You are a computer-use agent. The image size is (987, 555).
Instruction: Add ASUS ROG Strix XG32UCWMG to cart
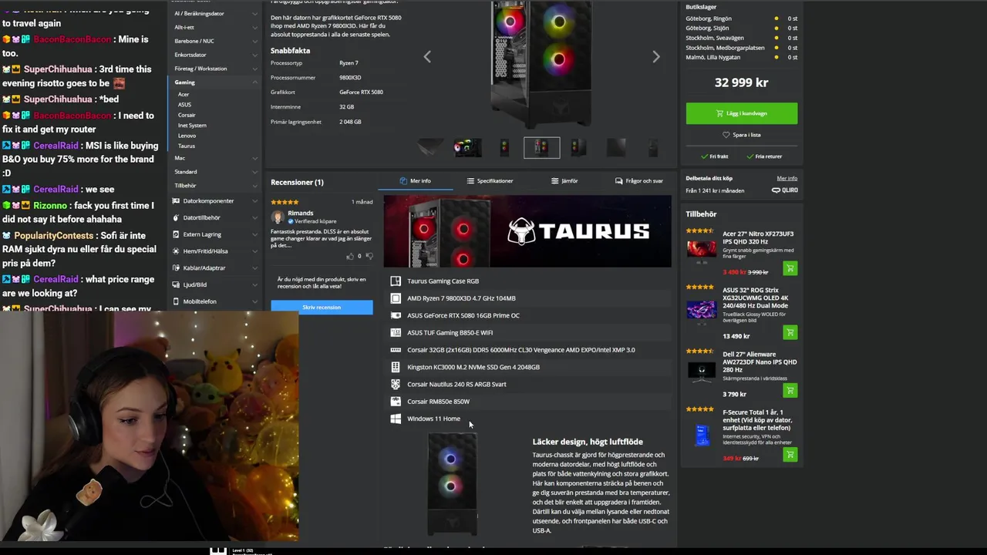[790, 332]
